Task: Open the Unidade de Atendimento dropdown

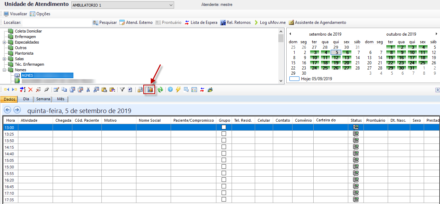Action: pos(123,5)
